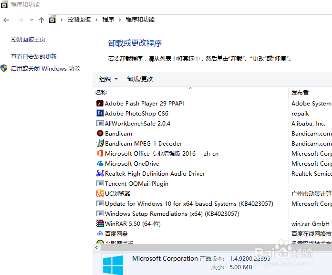Go forward with the forward arrow
Screen dimensions: 332x275
click(21, 20)
